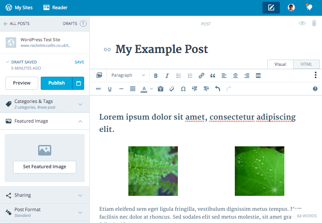Toggle bold formatting
Viewport: 322px width, 223px height.
click(x=156, y=76)
